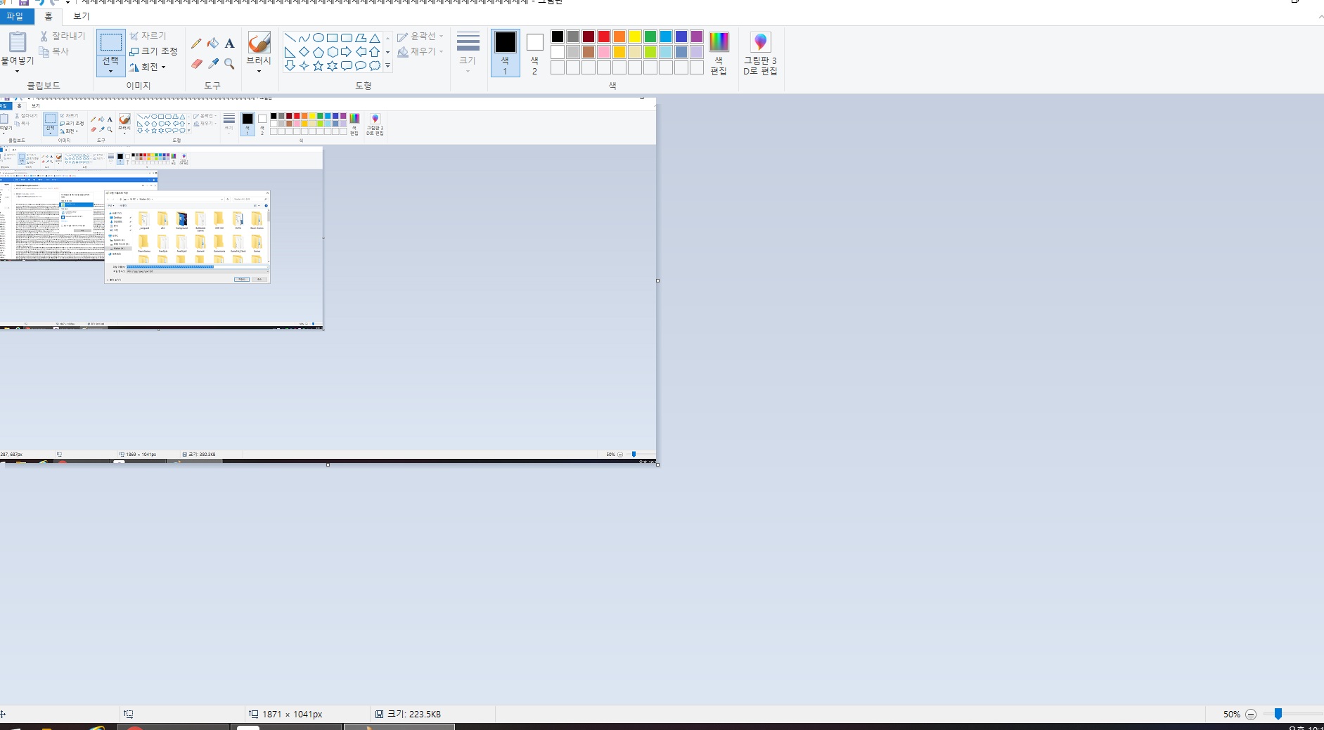
Task: Open the Fill (채우기) dropdown
Action: tap(420, 51)
